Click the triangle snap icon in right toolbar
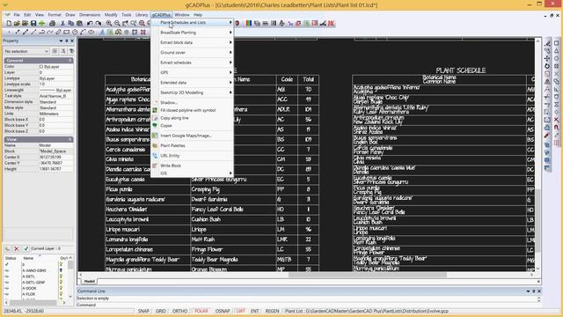563x317 pixels. 557,51
